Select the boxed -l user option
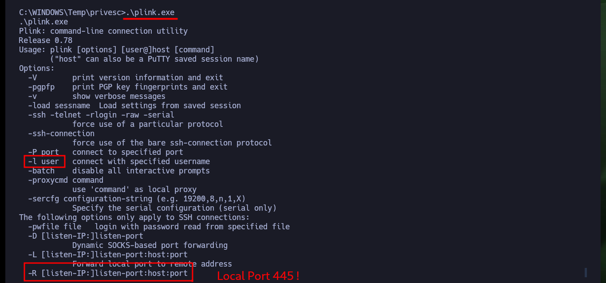 click(x=44, y=161)
